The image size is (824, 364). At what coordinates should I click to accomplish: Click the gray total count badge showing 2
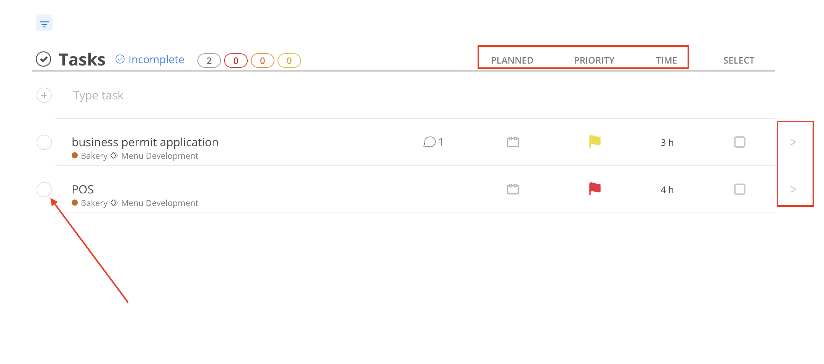pos(209,61)
